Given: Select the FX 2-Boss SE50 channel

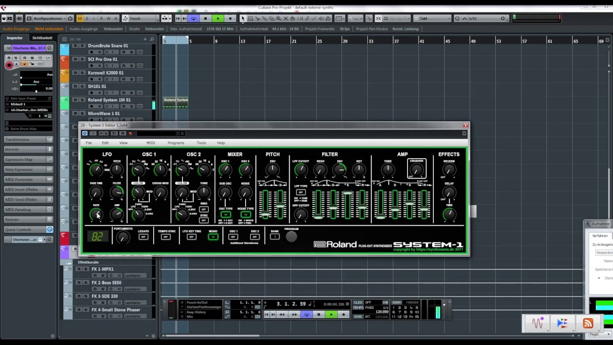Looking at the screenshot, I should [106, 283].
